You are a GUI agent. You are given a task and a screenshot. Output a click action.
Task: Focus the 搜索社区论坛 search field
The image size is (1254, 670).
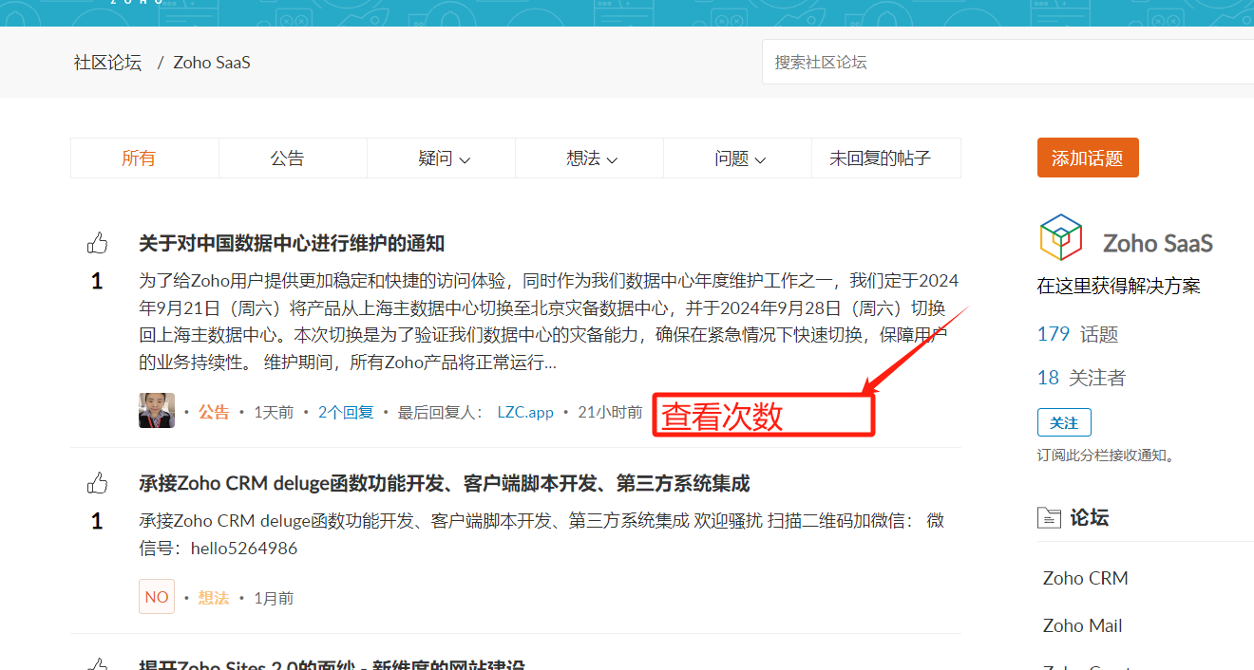(x=1008, y=62)
